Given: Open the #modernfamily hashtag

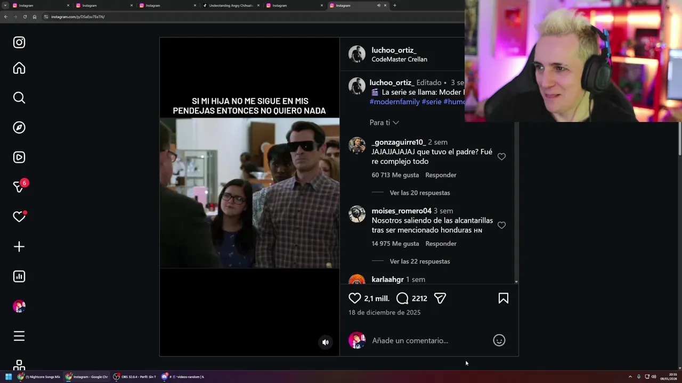Looking at the screenshot, I should [x=394, y=102].
